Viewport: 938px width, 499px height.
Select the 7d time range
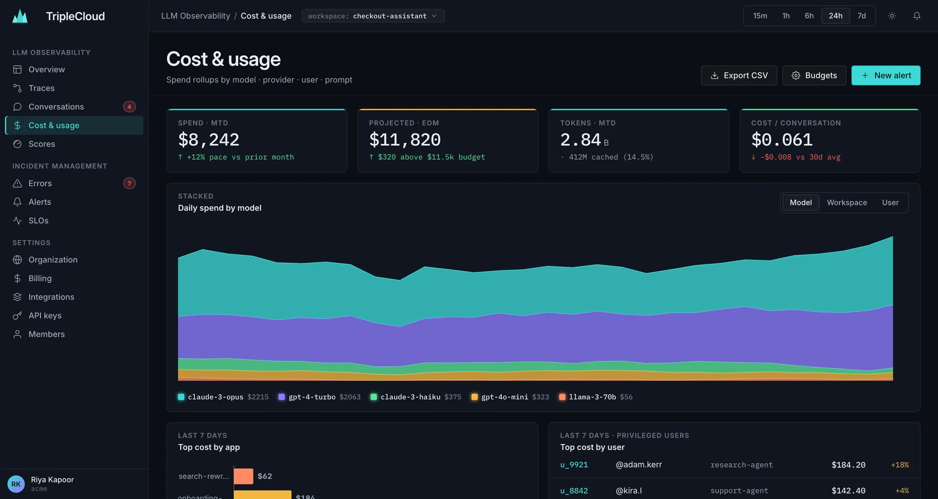[862, 16]
